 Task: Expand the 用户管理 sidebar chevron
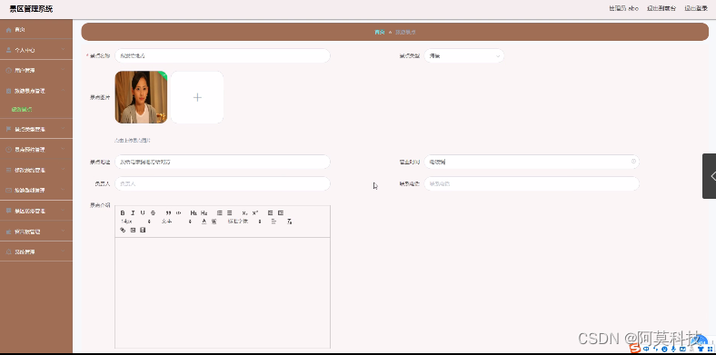click(63, 70)
